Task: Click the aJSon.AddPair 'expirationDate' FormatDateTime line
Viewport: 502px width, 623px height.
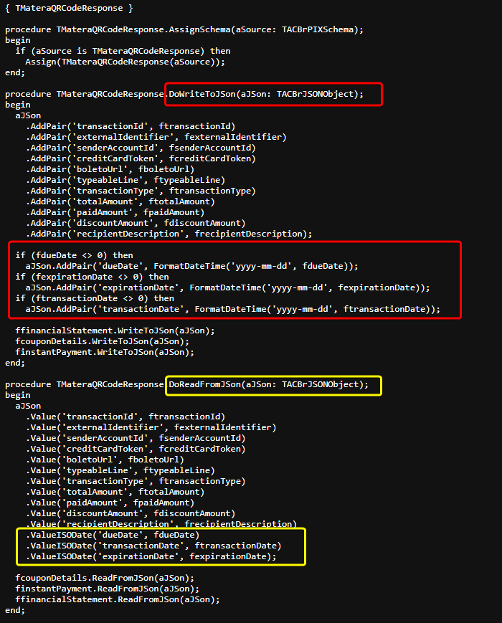Action: tap(228, 287)
